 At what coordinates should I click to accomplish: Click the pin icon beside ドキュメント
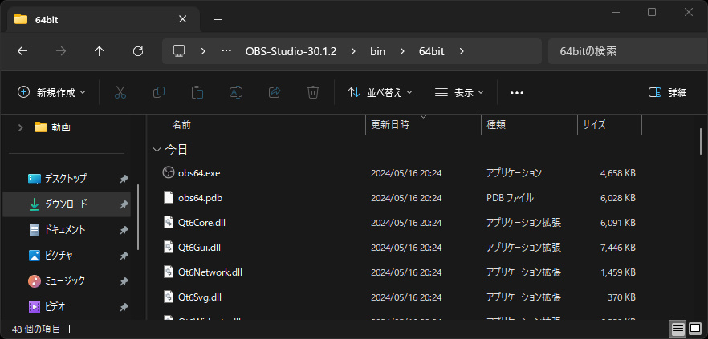coord(124,230)
